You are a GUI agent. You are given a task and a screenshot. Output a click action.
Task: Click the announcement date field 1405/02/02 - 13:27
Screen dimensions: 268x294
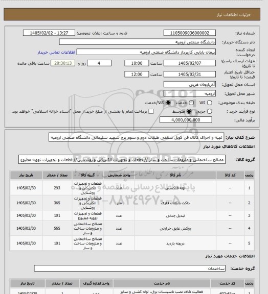pos(49,33)
